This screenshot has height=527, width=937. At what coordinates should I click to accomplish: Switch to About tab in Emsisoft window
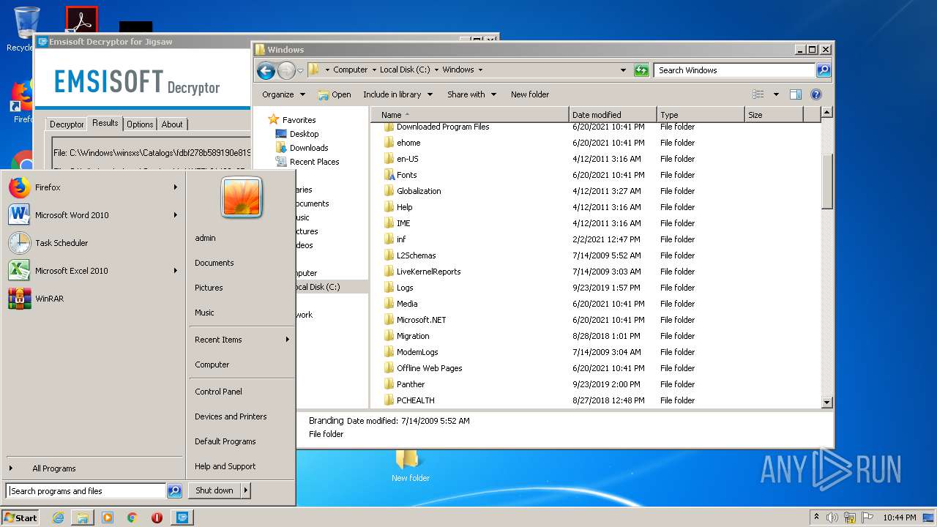pyautogui.click(x=172, y=124)
